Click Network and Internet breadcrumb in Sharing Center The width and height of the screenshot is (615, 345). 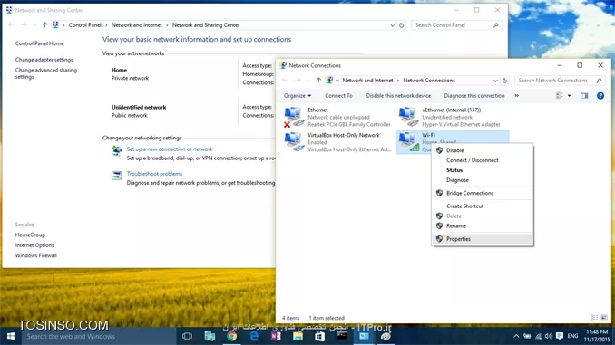tap(136, 25)
